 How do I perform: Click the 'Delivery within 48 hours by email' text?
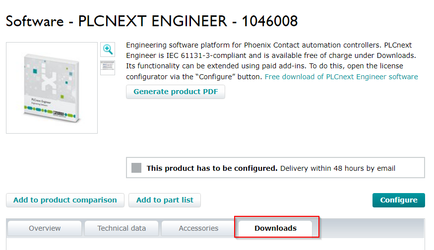point(338,168)
